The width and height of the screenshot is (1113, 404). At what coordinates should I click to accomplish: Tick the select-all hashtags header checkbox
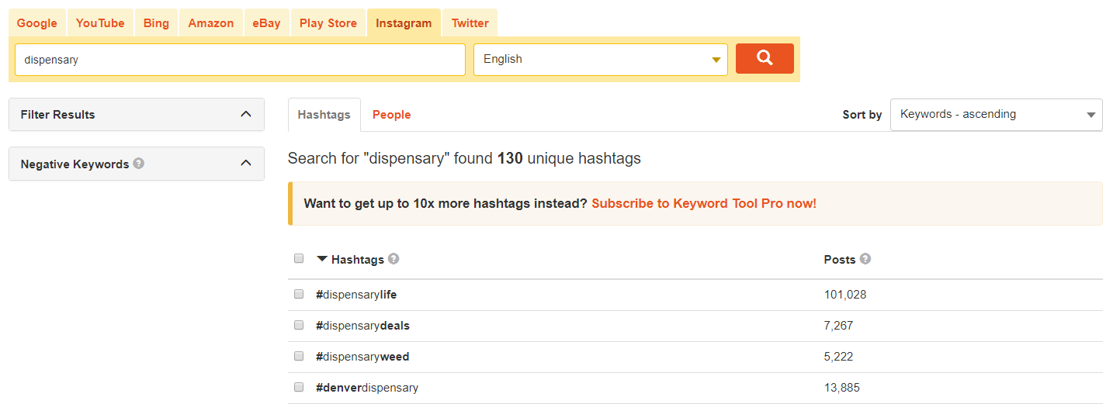(299, 259)
